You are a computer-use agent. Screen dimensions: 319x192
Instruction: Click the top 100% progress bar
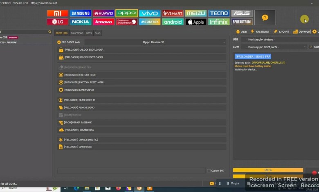pyautogui.click(x=268, y=170)
